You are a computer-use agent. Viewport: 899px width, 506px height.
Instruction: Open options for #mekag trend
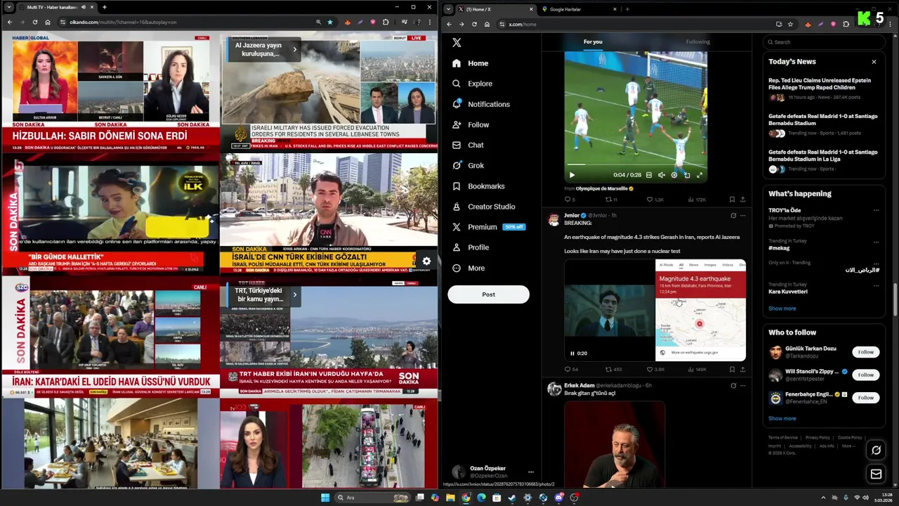click(876, 241)
